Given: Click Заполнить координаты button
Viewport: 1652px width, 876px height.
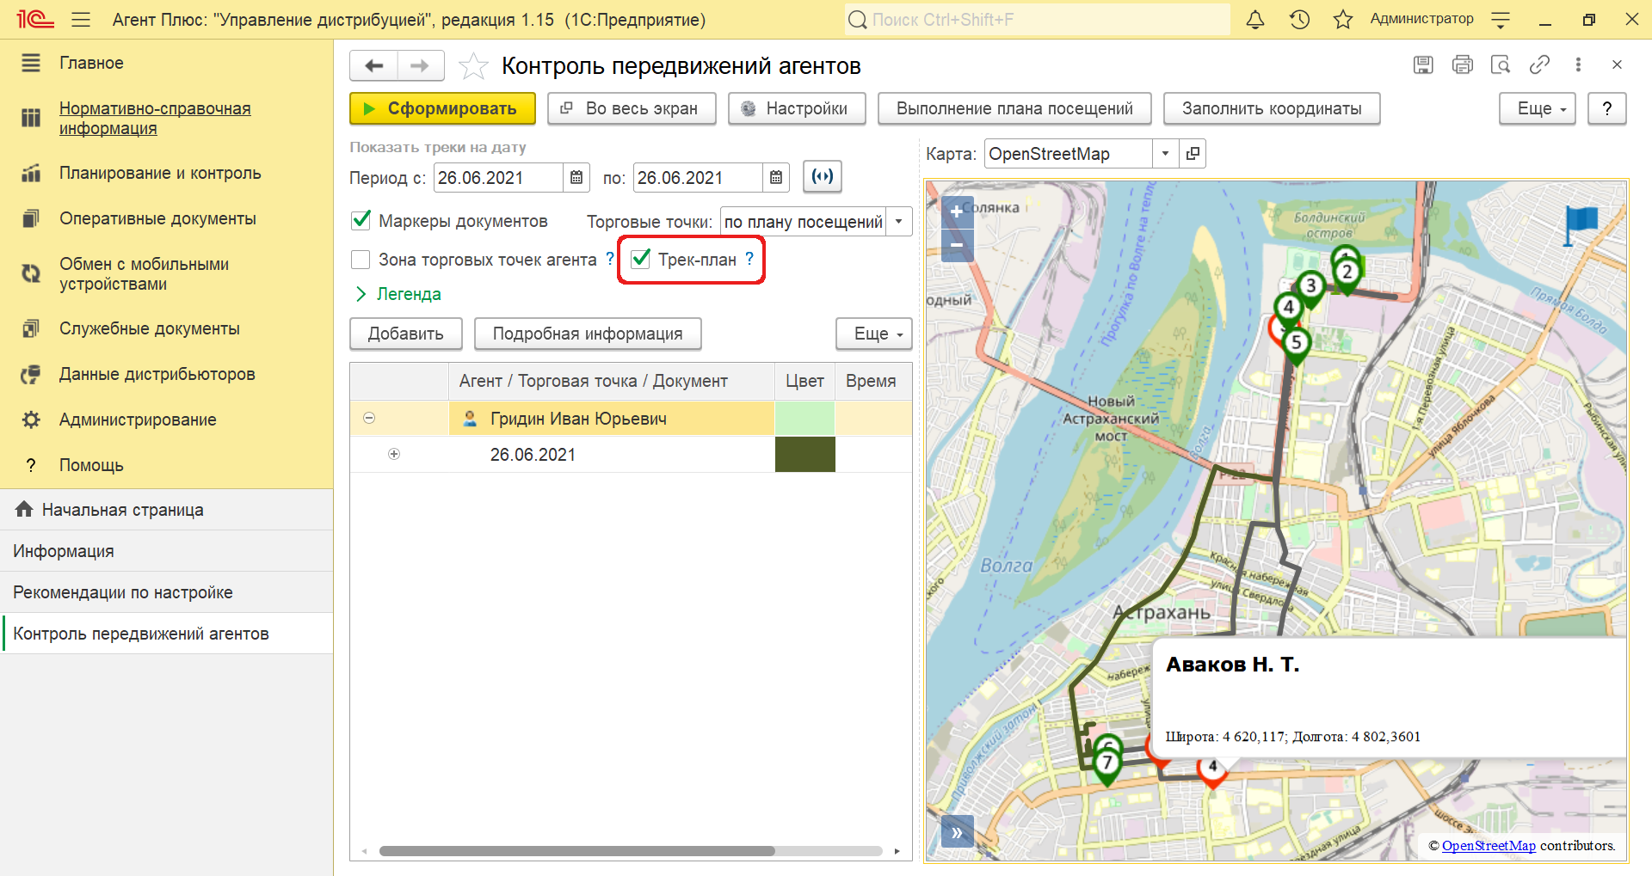Looking at the screenshot, I should pos(1272,108).
